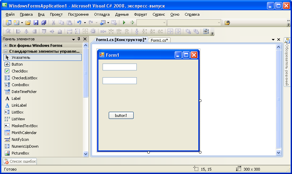The height and width of the screenshot is (174, 292).
Task: Open the layout toolbar options arrow
Action: 212,33
